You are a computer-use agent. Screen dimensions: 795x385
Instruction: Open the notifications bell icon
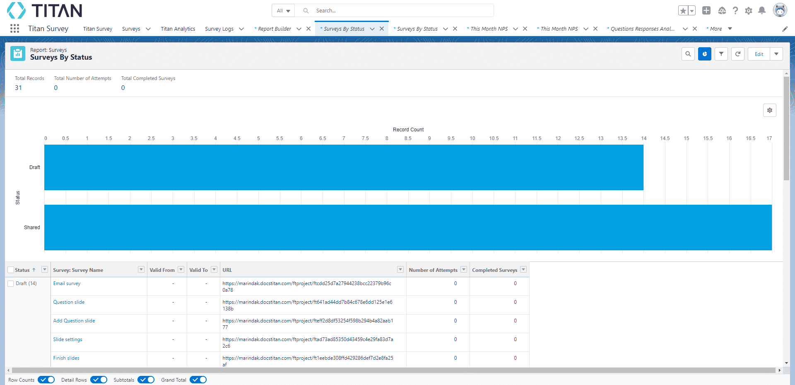point(761,11)
